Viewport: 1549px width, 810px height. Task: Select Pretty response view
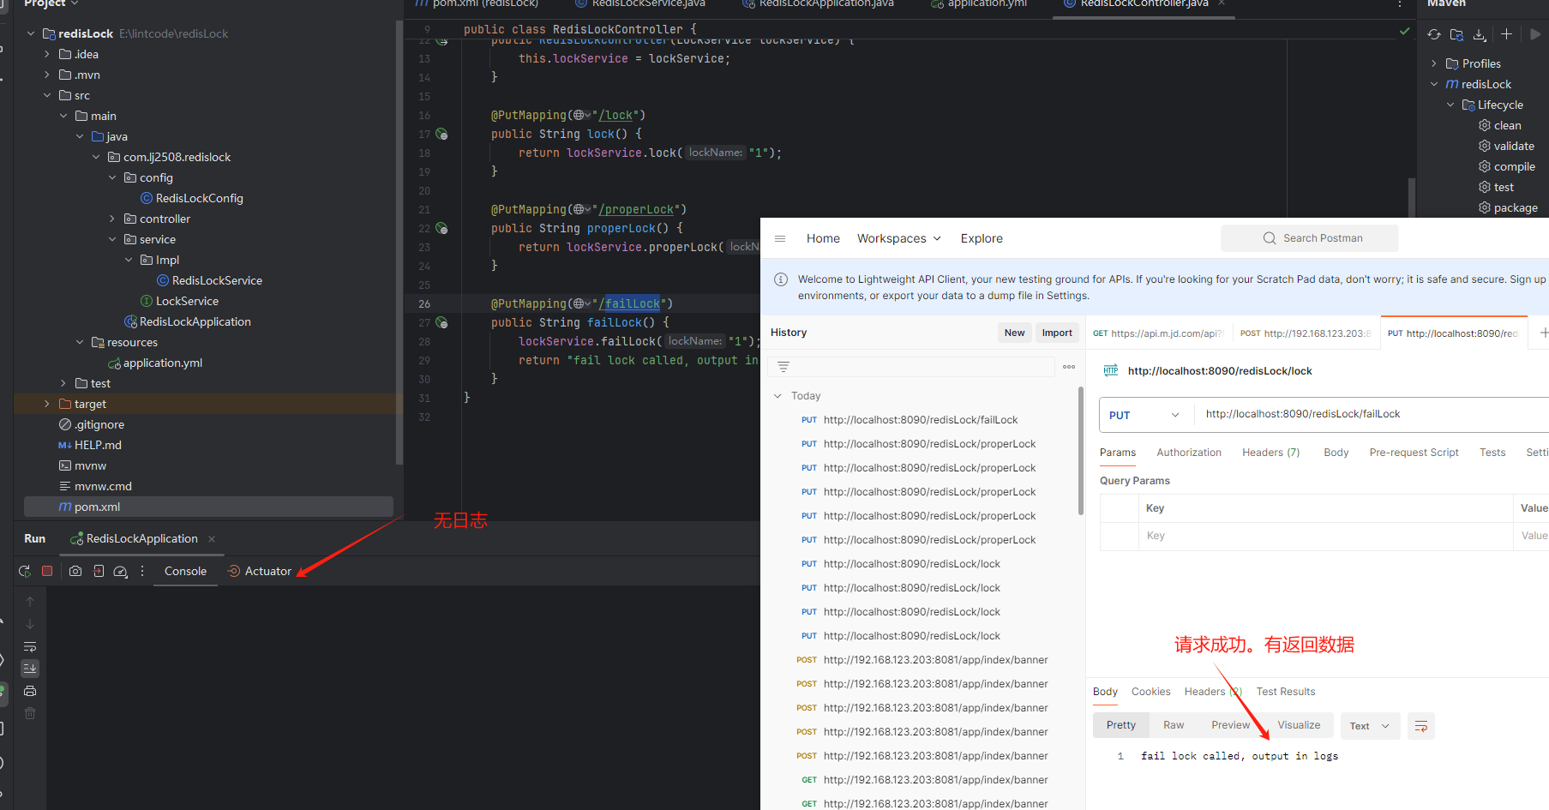(1120, 725)
